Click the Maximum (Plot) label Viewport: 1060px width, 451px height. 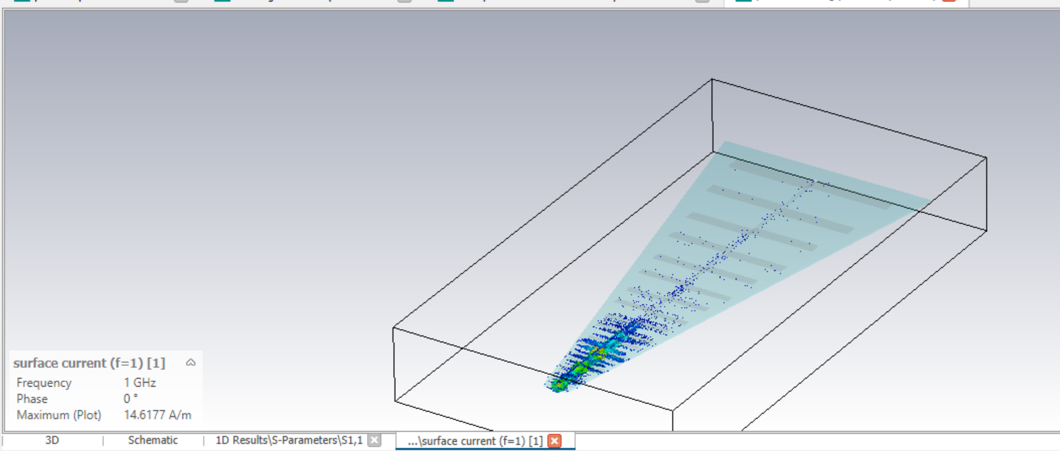[59, 415]
